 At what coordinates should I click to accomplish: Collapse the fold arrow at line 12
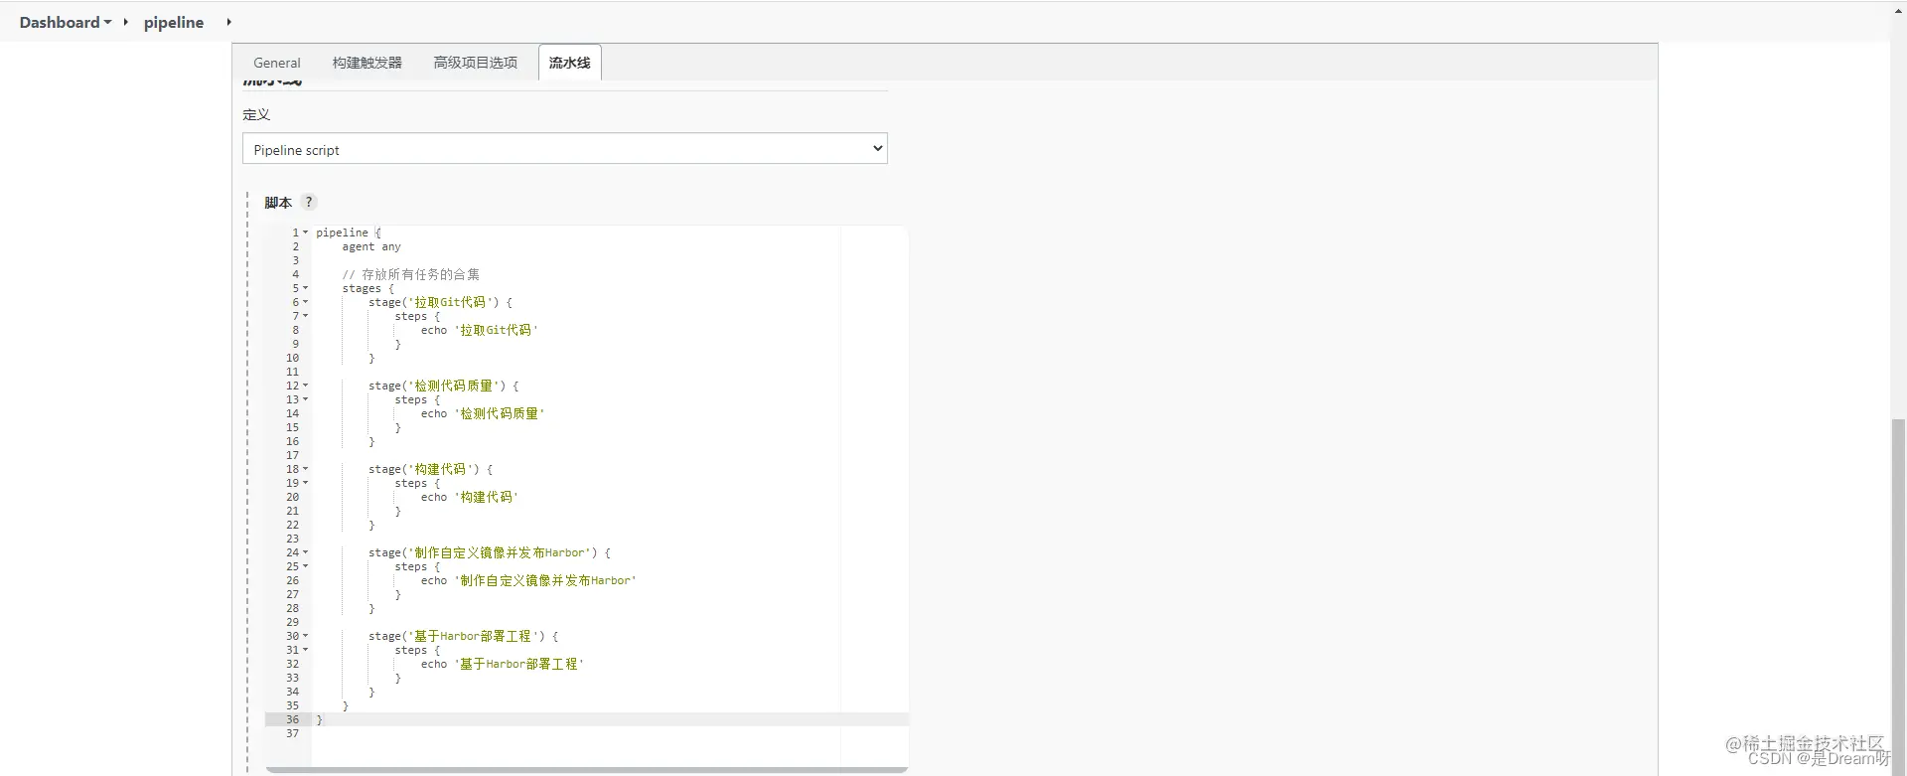click(306, 386)
